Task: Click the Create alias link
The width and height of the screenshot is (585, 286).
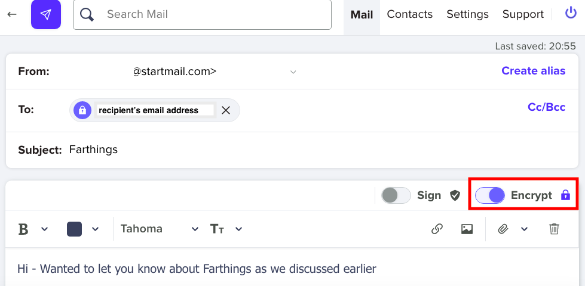Action: 533,71
